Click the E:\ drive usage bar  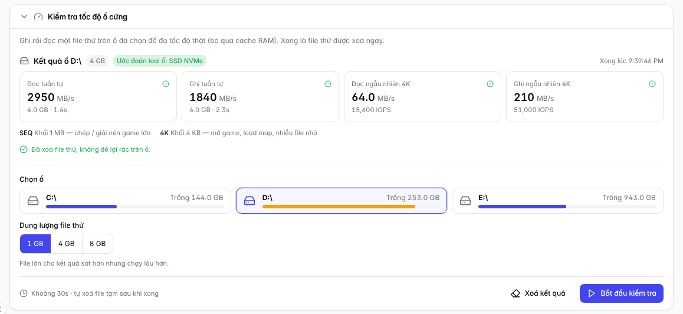(567, 206)
